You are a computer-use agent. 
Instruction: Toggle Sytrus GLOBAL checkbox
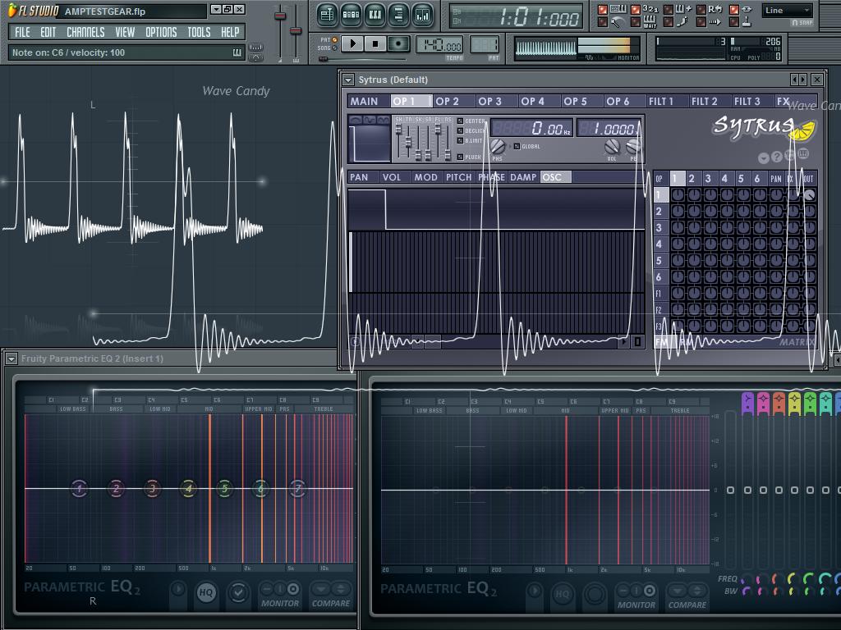tap(517, 146)
